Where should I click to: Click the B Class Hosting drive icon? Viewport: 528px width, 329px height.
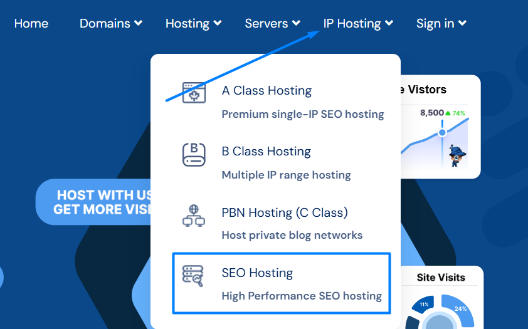coord(194,154)
